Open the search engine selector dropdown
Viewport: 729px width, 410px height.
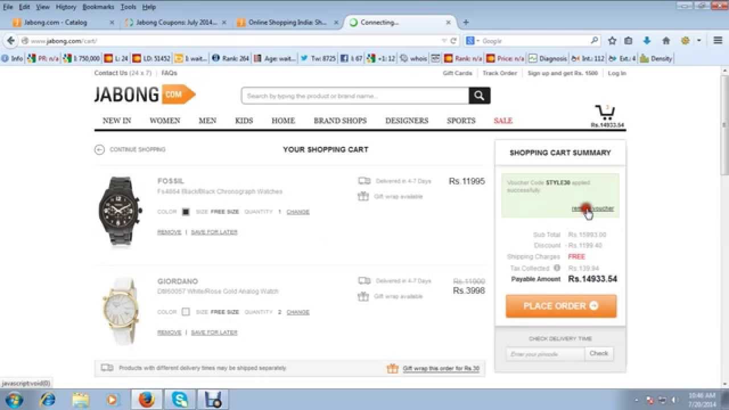473,41
